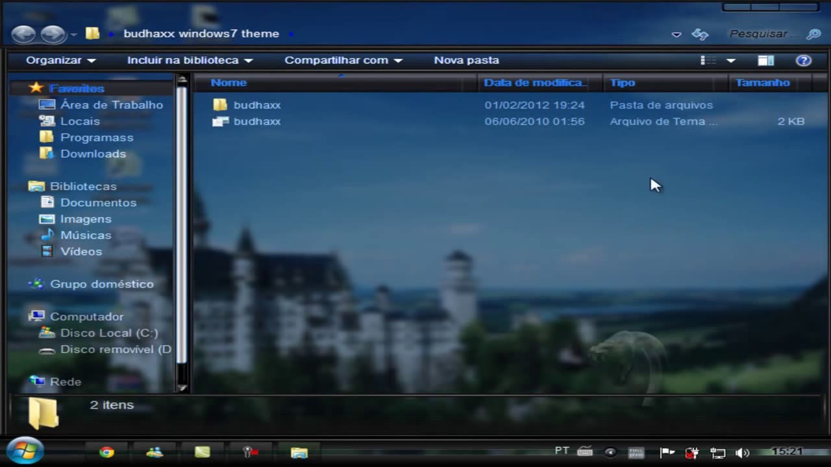The image size is (831, 467).
Task: Open Incluir na biblioteca menu
Action: [x=190, y=60]
